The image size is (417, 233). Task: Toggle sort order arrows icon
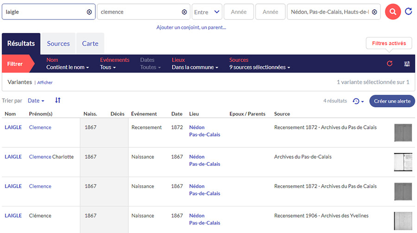coord(58,101)
